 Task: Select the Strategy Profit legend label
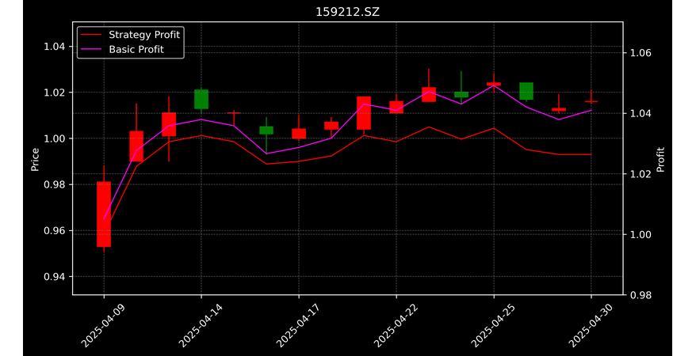tap(144, 35)
